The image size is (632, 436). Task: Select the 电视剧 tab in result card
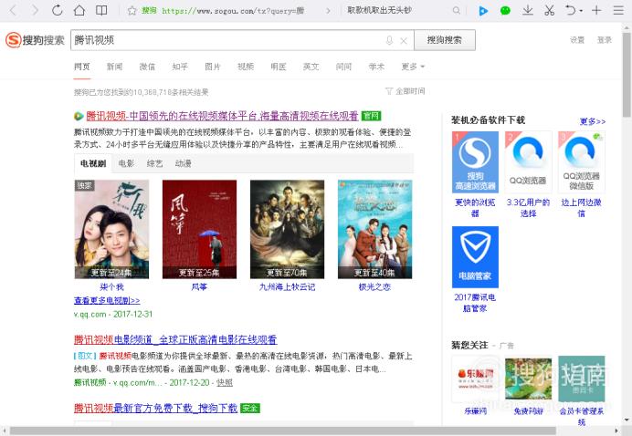click(x=93, y=163)
